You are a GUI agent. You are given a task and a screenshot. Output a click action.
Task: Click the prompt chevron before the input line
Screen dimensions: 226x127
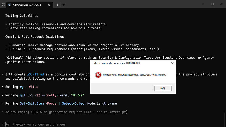[2, 125]
